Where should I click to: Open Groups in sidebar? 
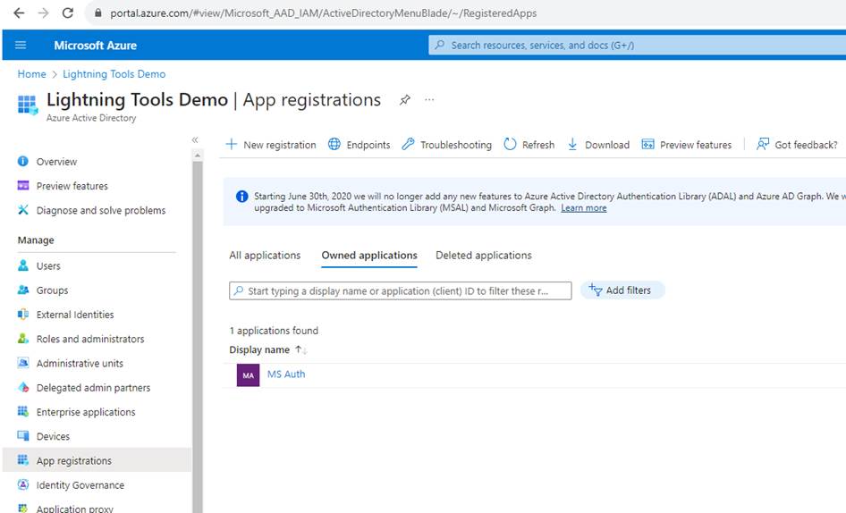coord(52,290)
